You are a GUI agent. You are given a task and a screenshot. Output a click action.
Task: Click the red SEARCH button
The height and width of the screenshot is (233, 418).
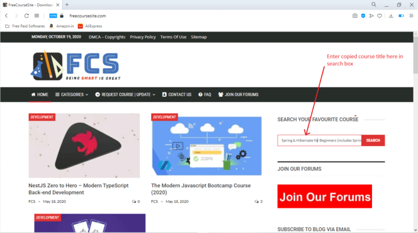point(373,140)
